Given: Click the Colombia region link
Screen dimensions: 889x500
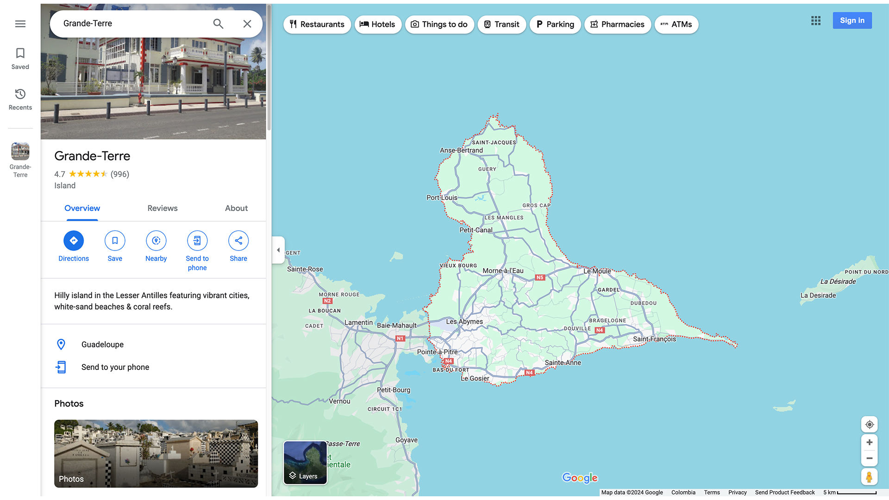Looking at the screenshot, I should click(683, 493).
